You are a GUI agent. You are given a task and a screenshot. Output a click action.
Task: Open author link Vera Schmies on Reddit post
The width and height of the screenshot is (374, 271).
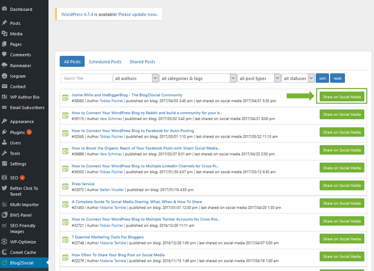pyautogui.click(x=111, y=119)
